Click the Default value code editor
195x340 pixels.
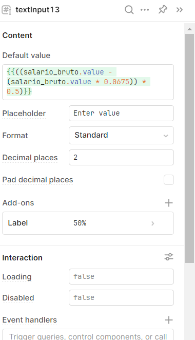click(x=88, y=82)
